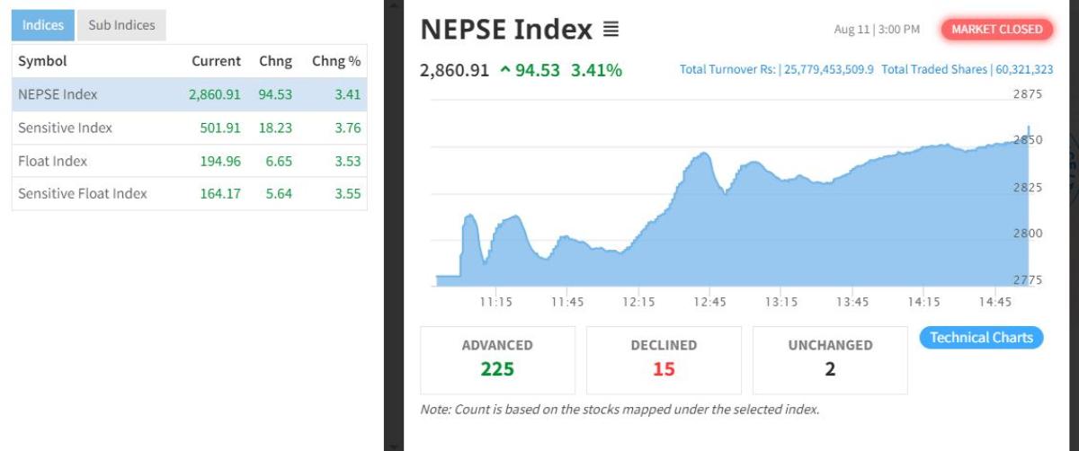The image size is (1079, 451).
Task: Click the Current column header
Action: point(216,61)
